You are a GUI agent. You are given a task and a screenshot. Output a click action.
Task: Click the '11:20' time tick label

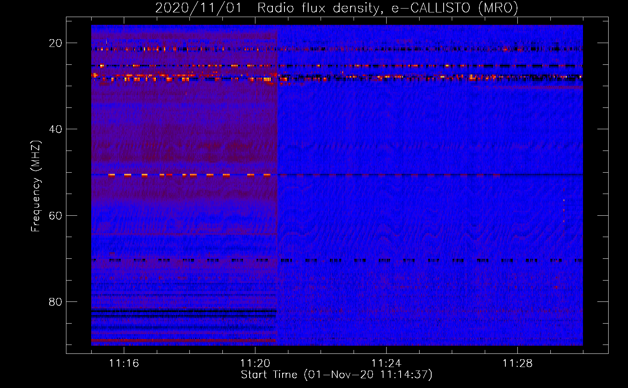(x=255, y=364)
